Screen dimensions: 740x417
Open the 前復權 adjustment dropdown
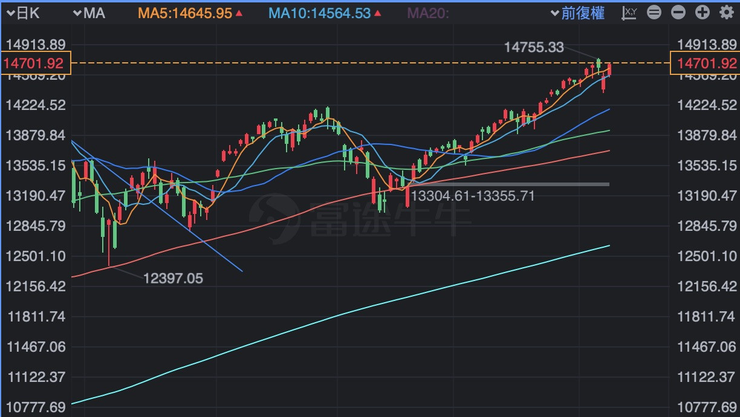point(578,13)
